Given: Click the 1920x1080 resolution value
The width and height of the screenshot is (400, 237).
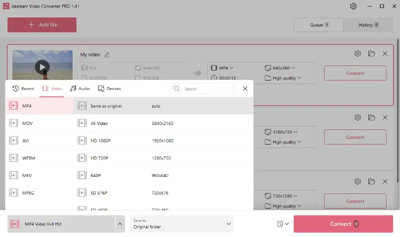Looking at the screenshot, I should 162,140.
